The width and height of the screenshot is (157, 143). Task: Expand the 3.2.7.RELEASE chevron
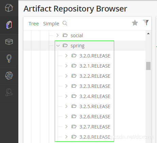pos(66,127)
